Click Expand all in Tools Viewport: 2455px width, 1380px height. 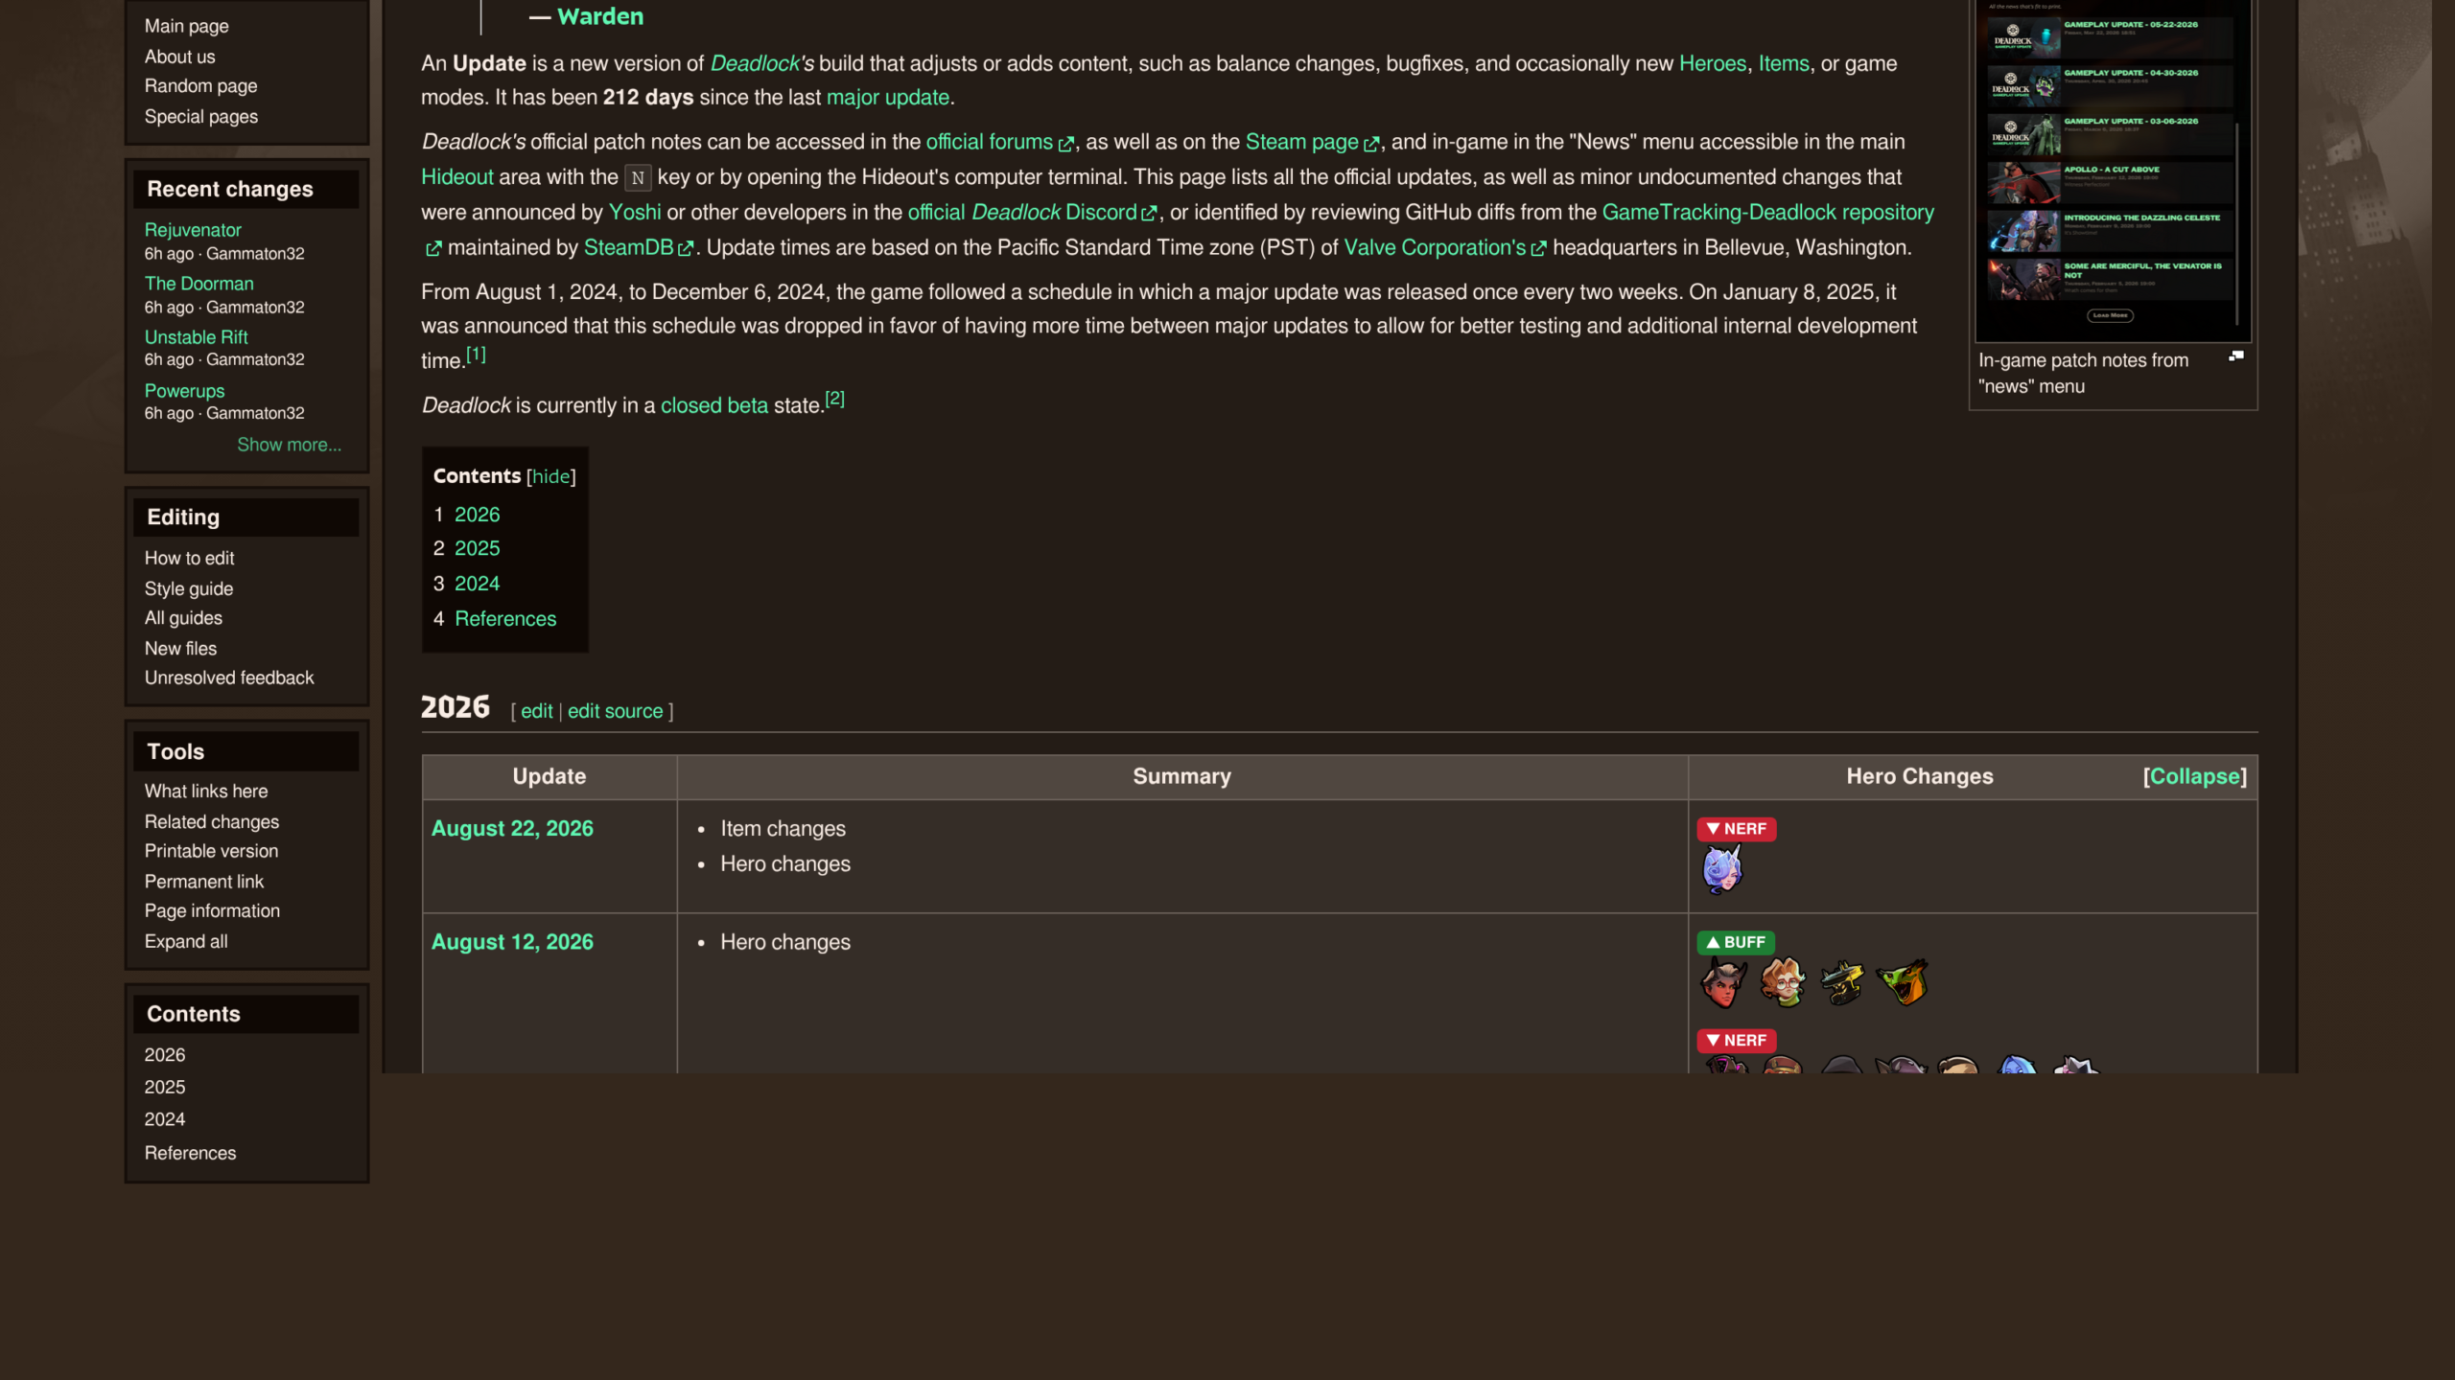coord(186,941)
